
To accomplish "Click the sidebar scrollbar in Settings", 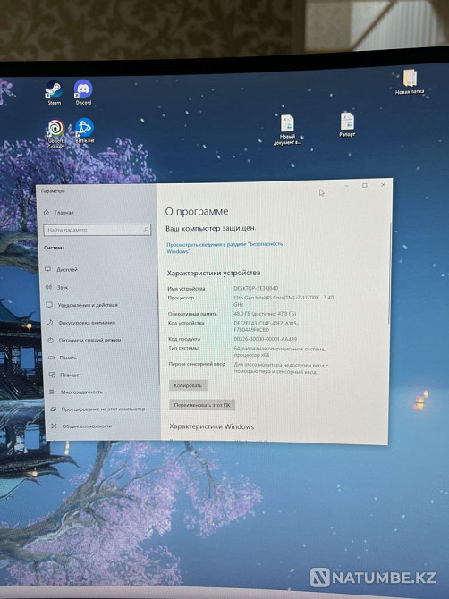I will (157, 325).
